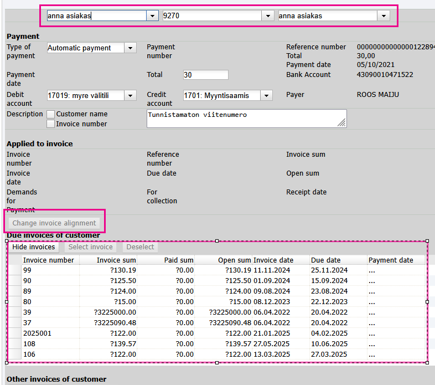Click the '1701: Myyntisaamis' credit field
The width and height of the screenshot is (435, 385).
click(x=222, y=96)
